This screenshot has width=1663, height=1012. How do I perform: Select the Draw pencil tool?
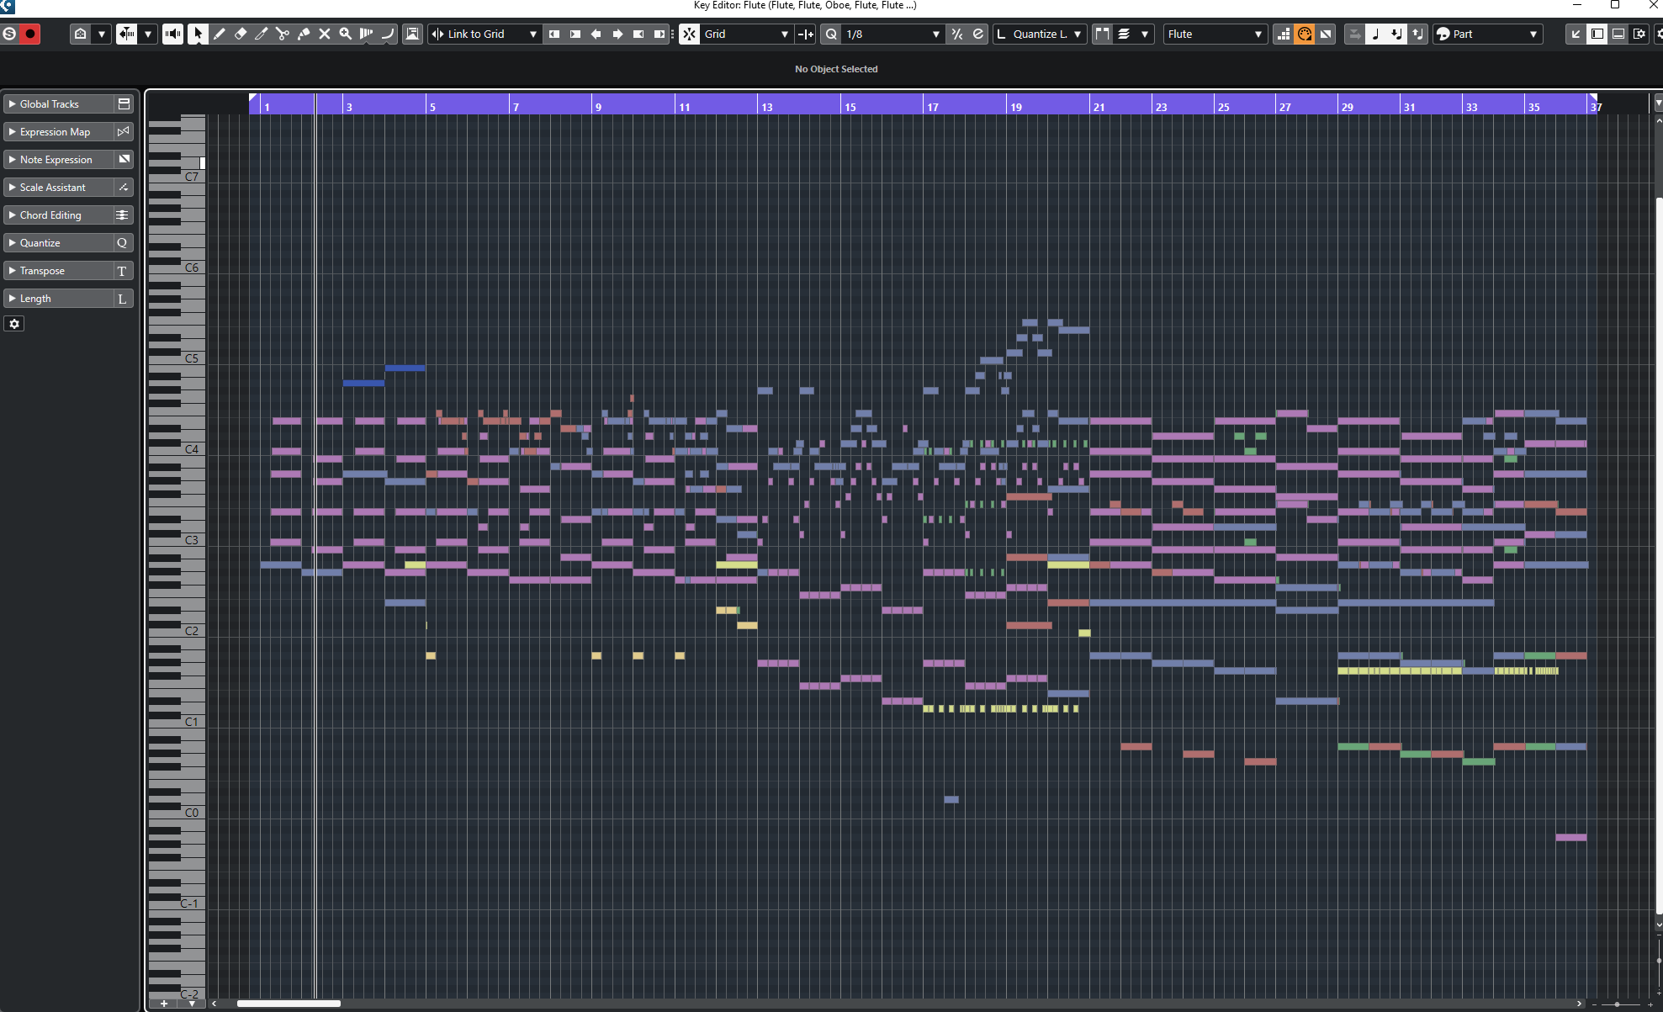(x=219, y=34)
